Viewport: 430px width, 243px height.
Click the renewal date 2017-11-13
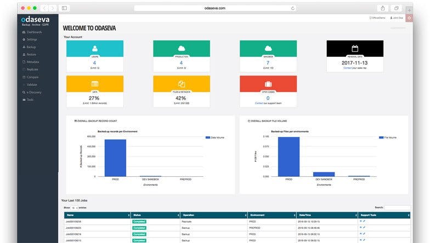coord(354,63)
